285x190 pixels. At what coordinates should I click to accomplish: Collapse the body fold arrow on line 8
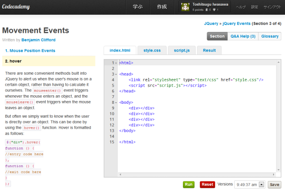[116, 102]
